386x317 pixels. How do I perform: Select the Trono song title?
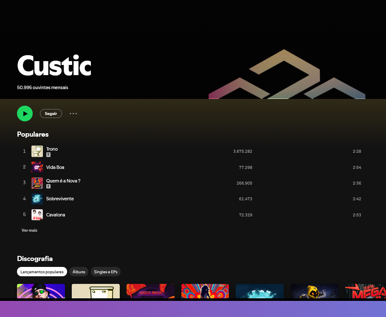click(52, 149)
